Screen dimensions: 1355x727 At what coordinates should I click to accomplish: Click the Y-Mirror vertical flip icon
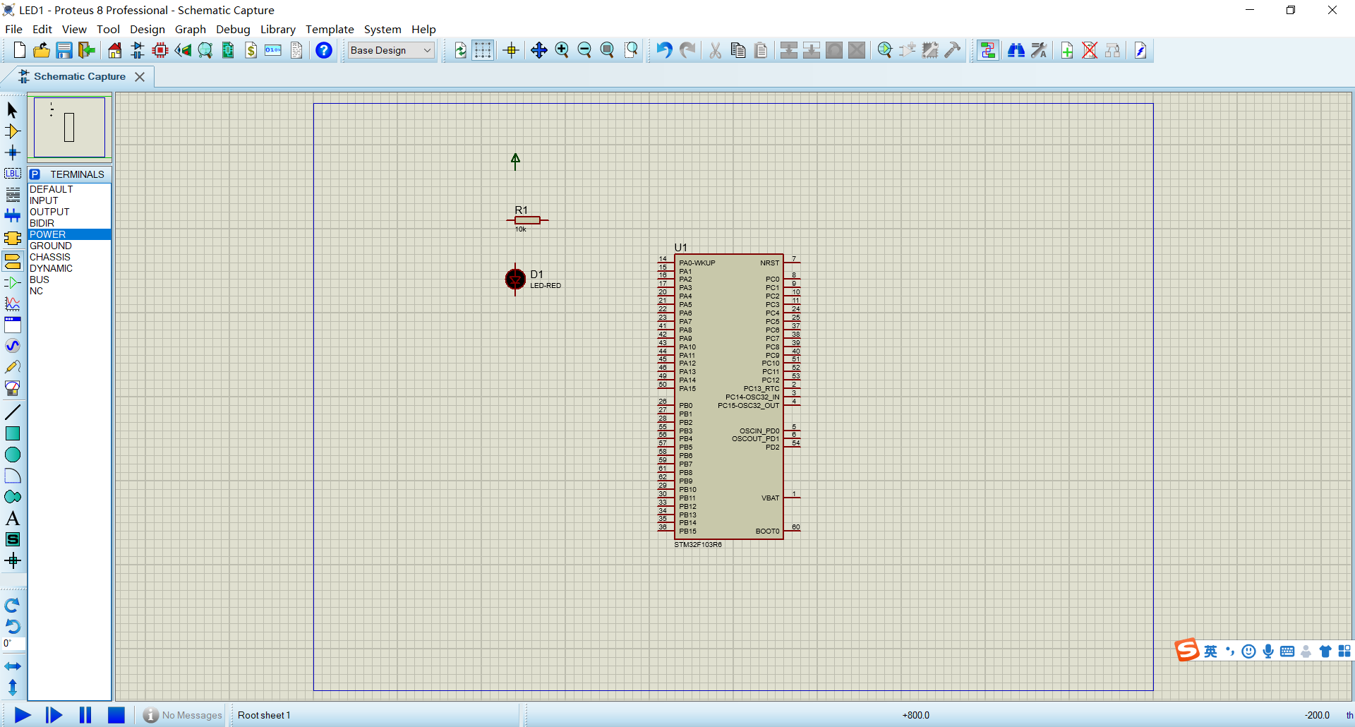click(12, 687)
